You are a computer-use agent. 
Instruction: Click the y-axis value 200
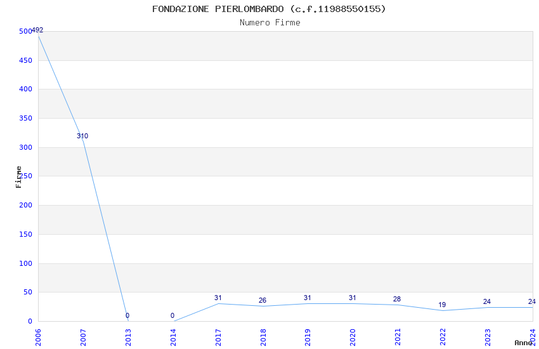pyautogui.click(x=25, y=205)
